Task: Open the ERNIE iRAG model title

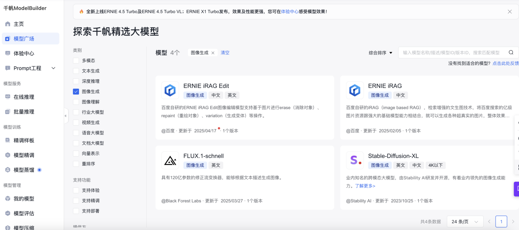Action: point(385,86)
